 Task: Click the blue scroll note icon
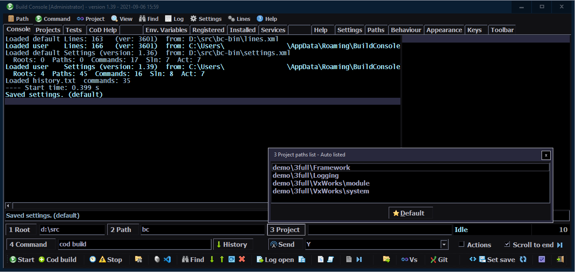tap(330, 259)
